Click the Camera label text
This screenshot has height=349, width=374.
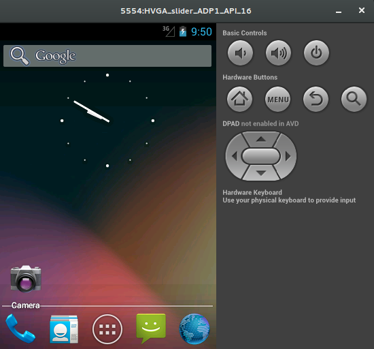(x=26, y=305)
